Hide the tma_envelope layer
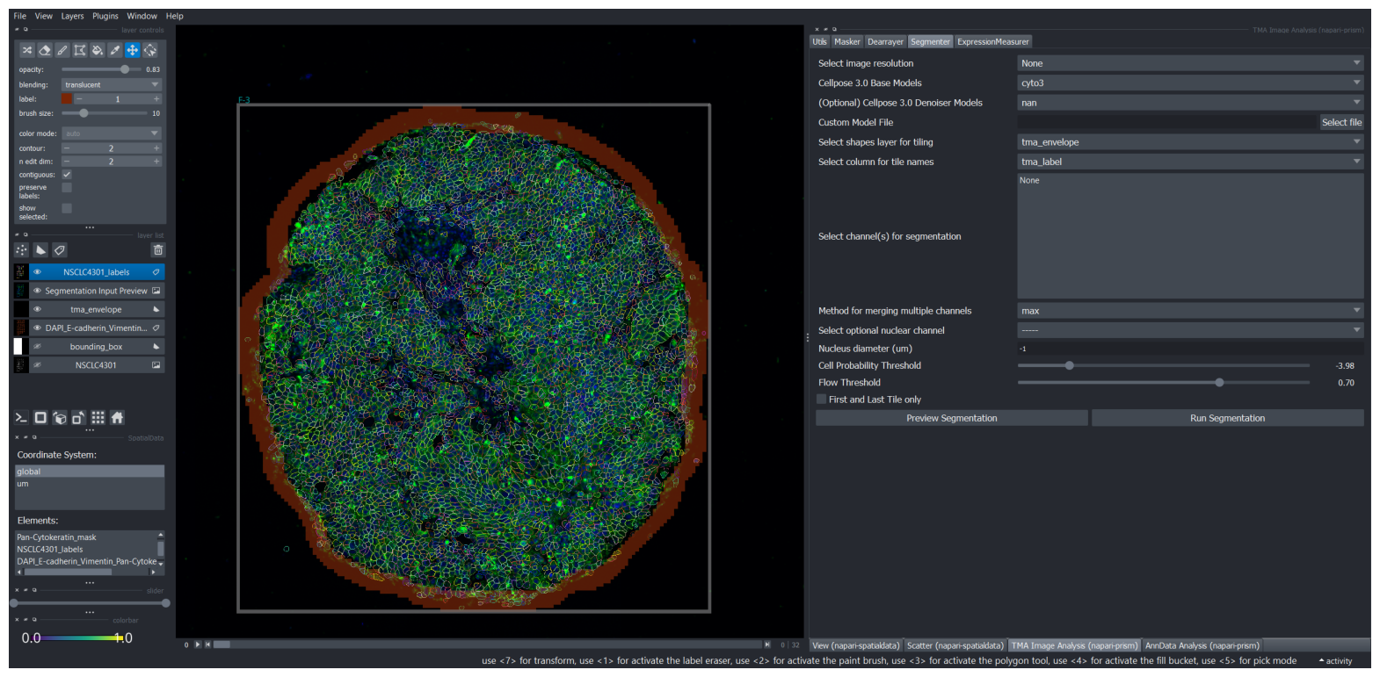Image resolution: width=1380 pixels, height=677 pixels. pos(37,309)
